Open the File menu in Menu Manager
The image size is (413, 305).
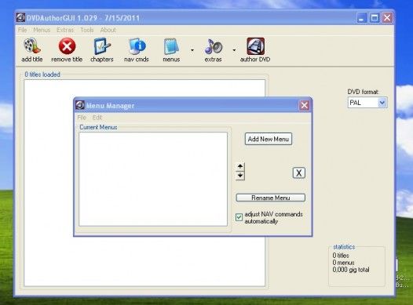click(82, 118)
